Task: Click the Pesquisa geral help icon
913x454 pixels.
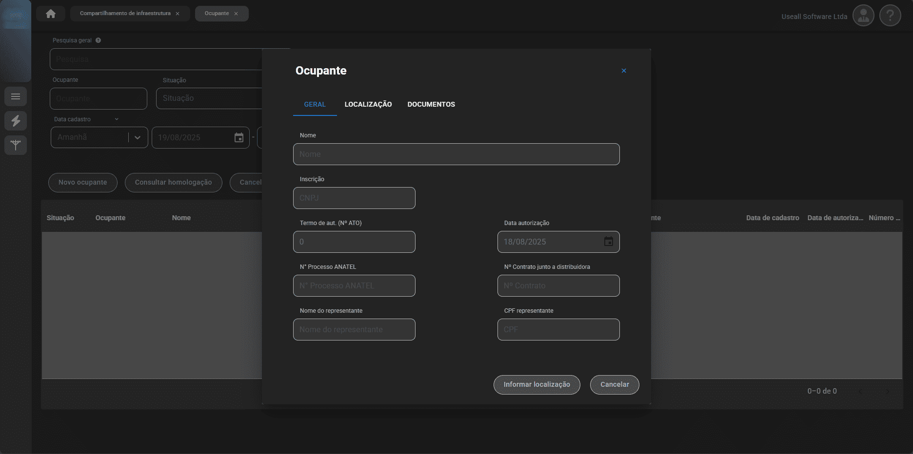Action: click(x=98, y=40)
